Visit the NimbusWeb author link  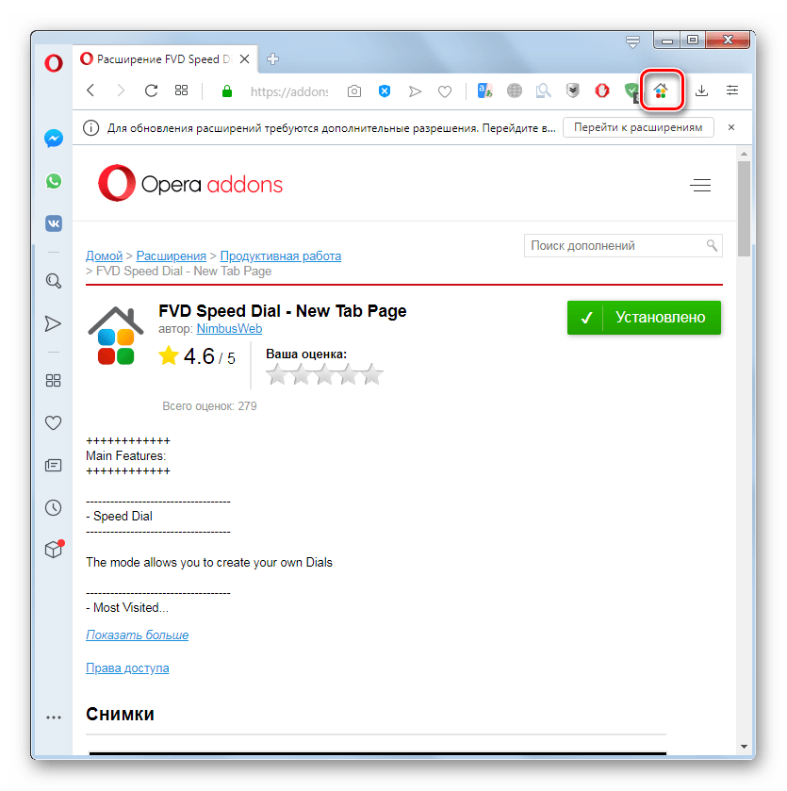[229, 329]
